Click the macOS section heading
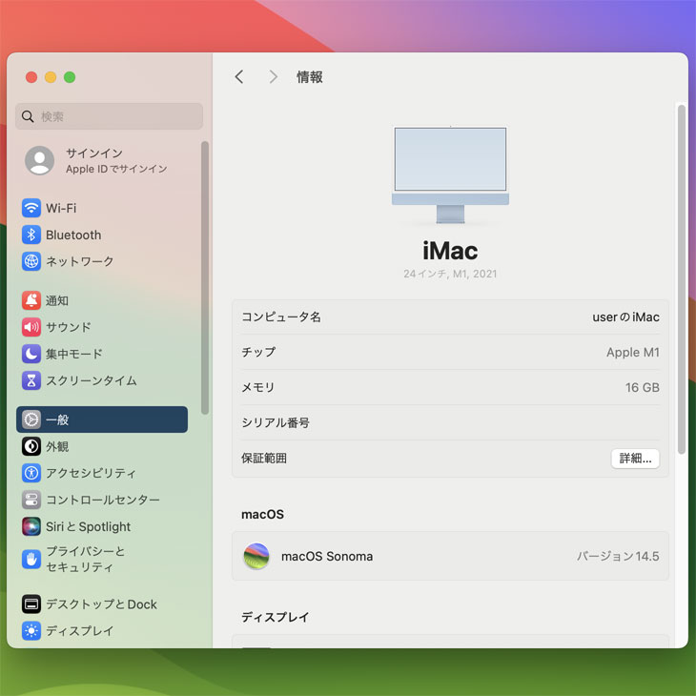The width and height of the screenshot is (696, 696). point(262,514)
